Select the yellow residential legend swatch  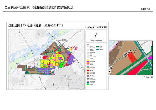pos(88,60)
